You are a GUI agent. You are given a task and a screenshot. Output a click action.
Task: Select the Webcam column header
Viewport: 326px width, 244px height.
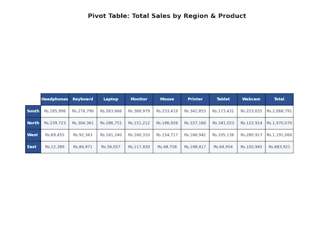coord(251,99)
